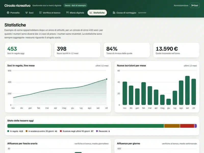204x153 pixels.
Task: Click the Soci in regola, fine mese title
Action: 21,66
